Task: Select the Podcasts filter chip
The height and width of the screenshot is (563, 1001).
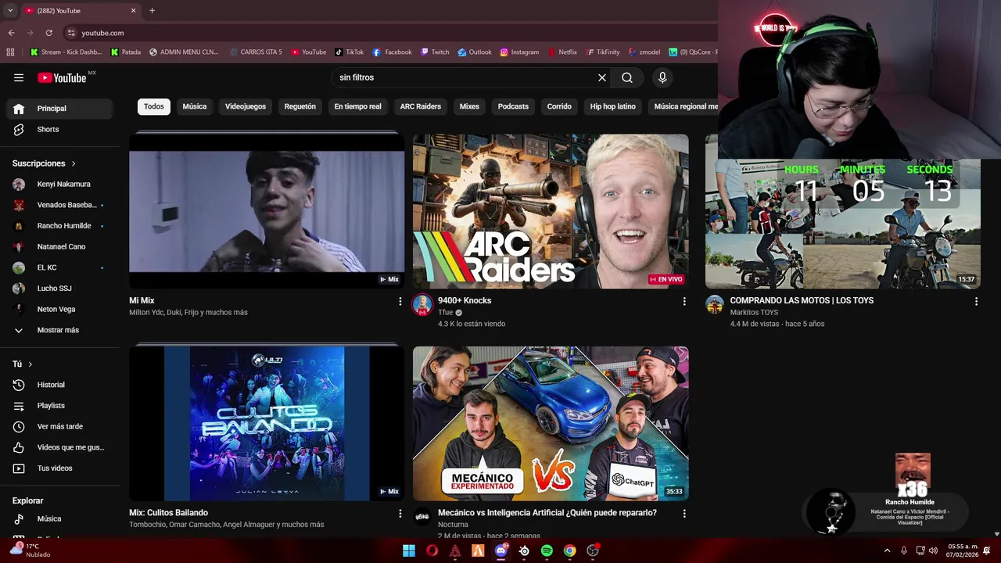Action: tap(513, 106)
